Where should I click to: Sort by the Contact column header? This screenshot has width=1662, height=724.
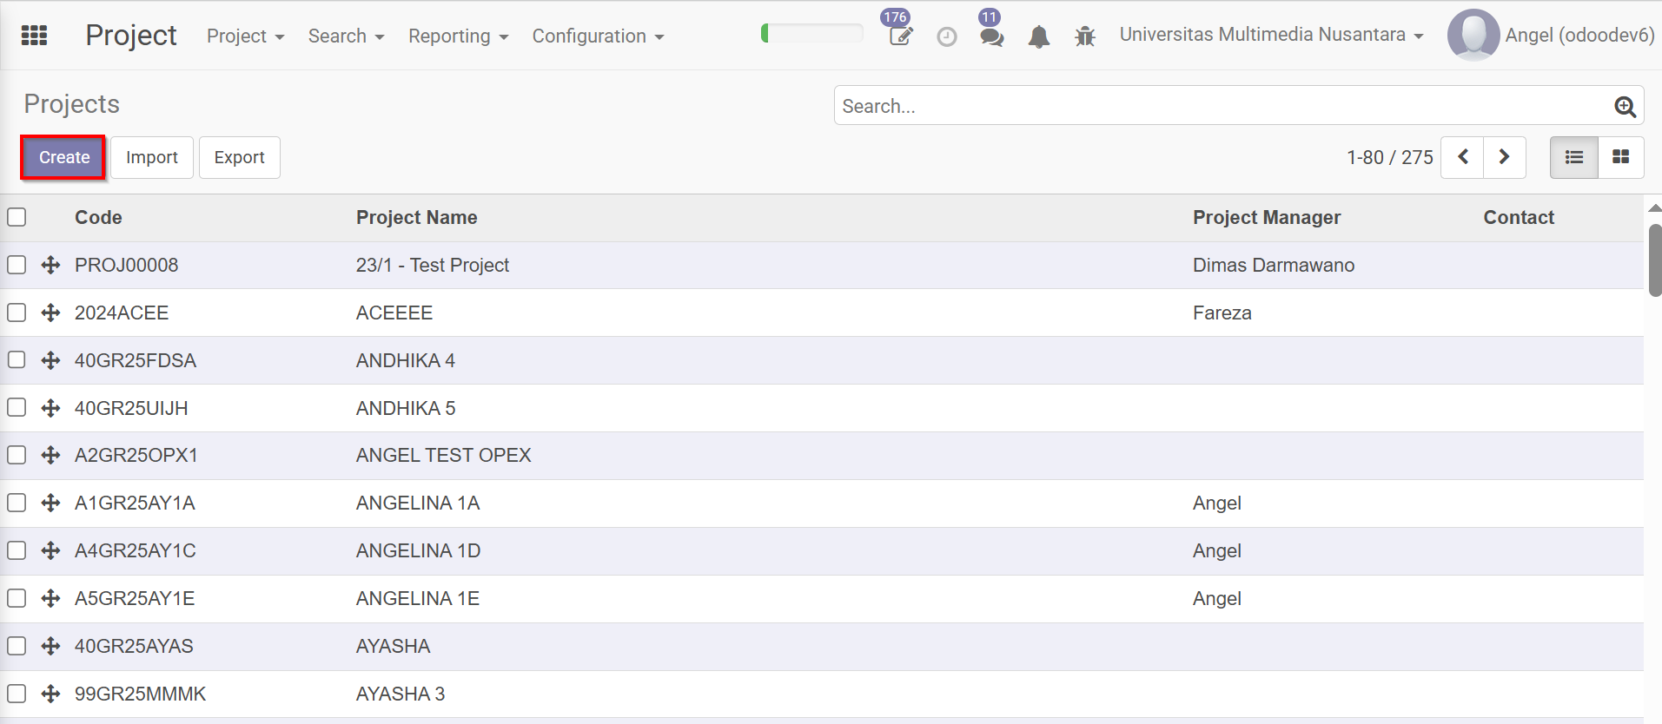click(x=1518, y=217)
